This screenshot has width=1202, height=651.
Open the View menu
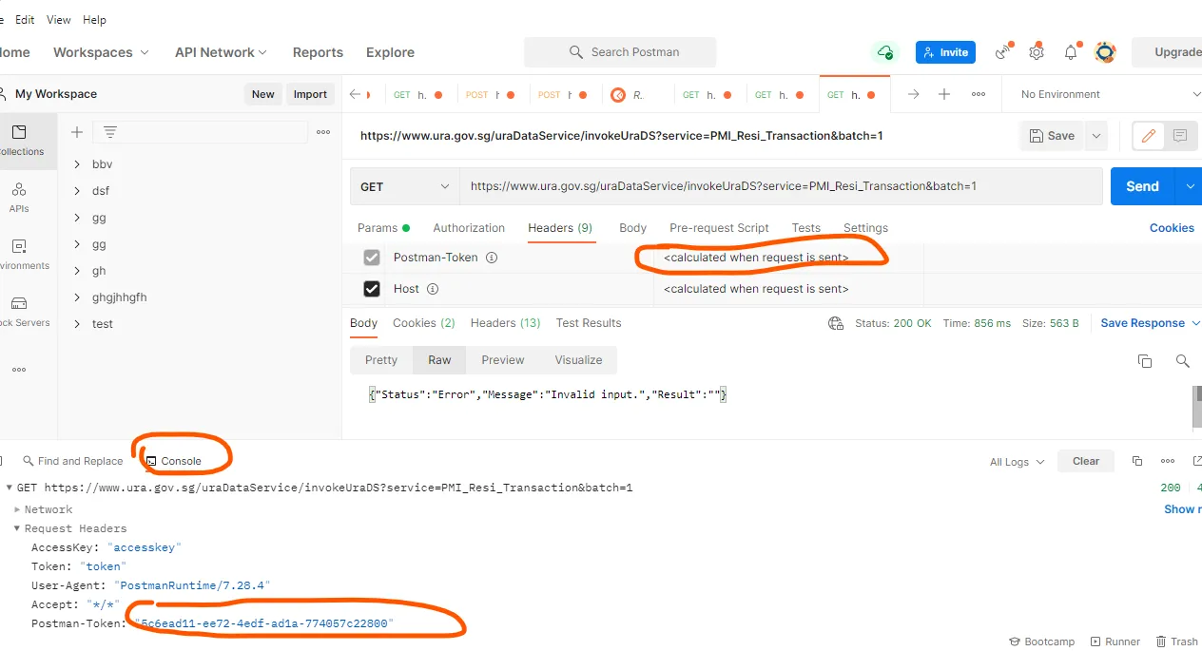click(59, 19)
